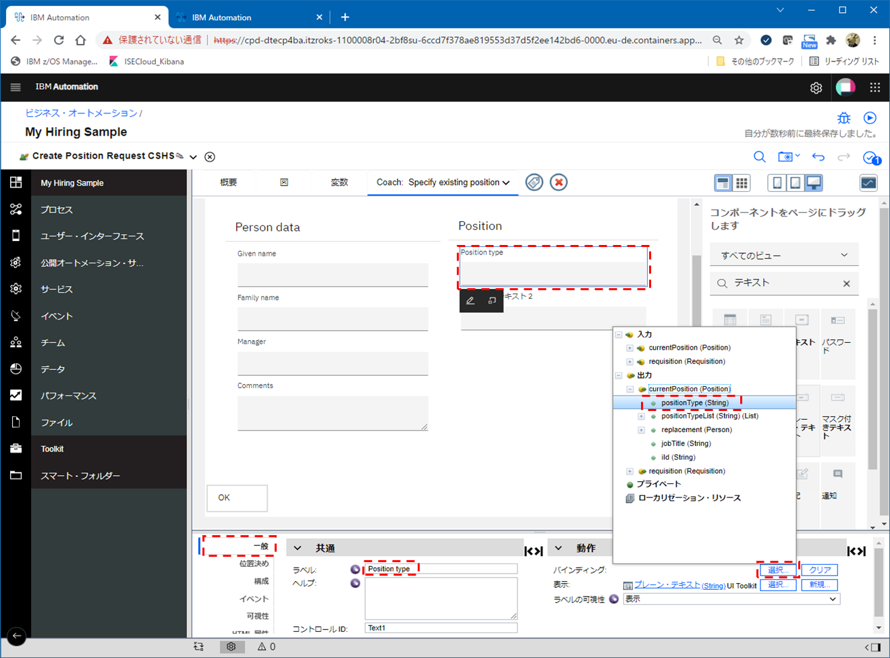This screenshot has width=890, height=658.
Task: Select the 位置決め properties tab
Action: (254, 564)
